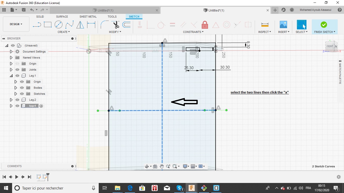
Task: Select the 2-Point Rectangle tool
Action: (48, 25)
